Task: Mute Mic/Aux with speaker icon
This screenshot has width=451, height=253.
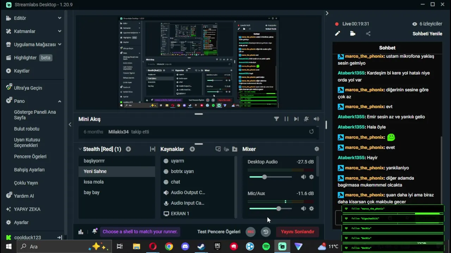Action: 303,209
